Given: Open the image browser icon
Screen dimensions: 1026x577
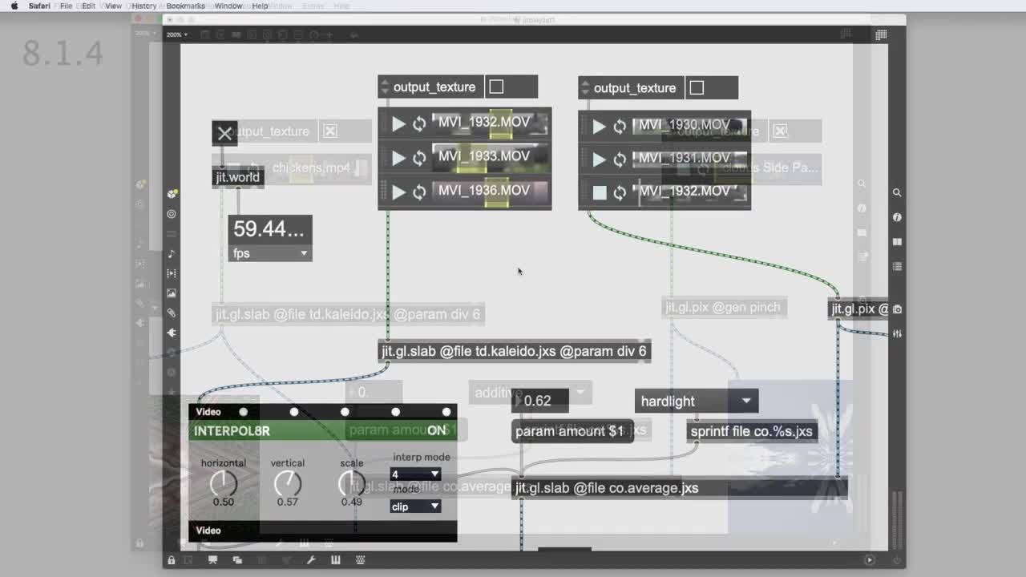Looking at the screenshot, I should (172, 293).
